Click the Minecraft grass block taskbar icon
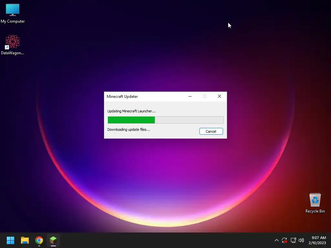Image resolution: width=331 pixels, height=248 pixels. pos(53,240)
